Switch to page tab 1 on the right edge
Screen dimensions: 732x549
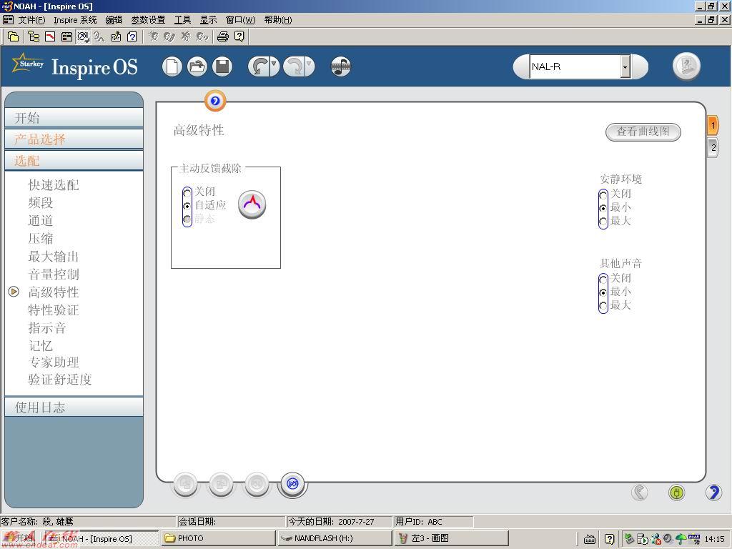pos(713,126)
